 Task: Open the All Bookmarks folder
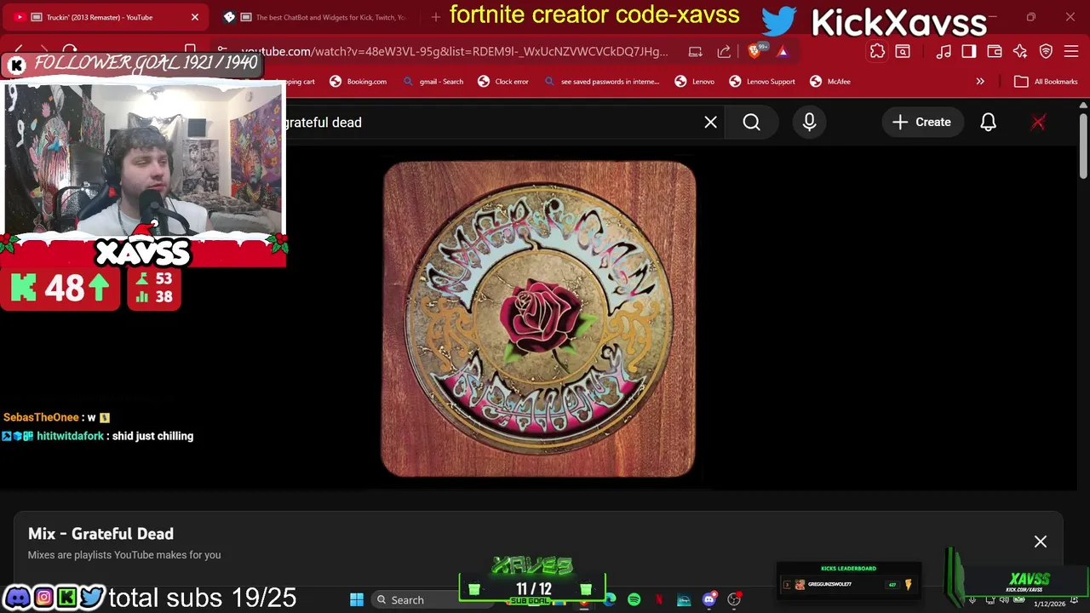click(x=1046, y=82)
